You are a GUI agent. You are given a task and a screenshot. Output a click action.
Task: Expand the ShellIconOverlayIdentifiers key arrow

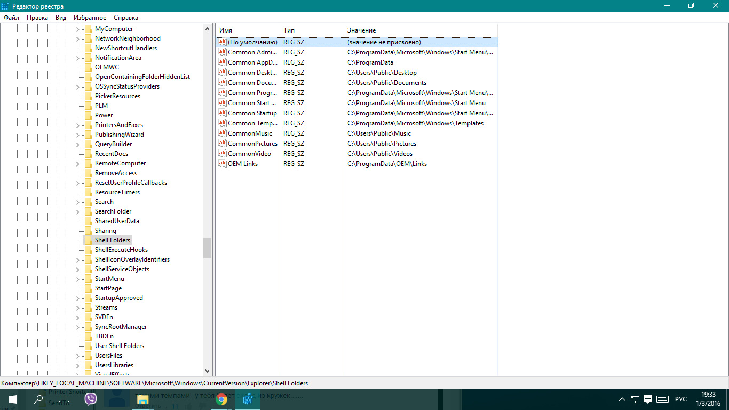pos(77,259)
